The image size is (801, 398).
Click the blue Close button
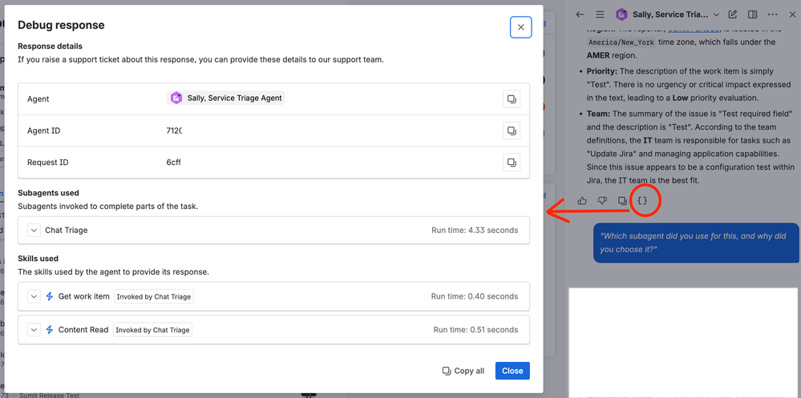(x=512, y=371)
